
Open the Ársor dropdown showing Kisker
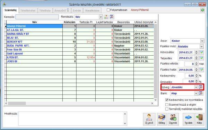pos(202,41)
